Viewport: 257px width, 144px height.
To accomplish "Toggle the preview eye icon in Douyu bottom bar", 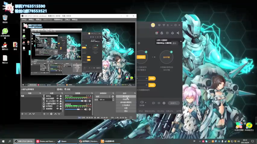I will [159, 103].
